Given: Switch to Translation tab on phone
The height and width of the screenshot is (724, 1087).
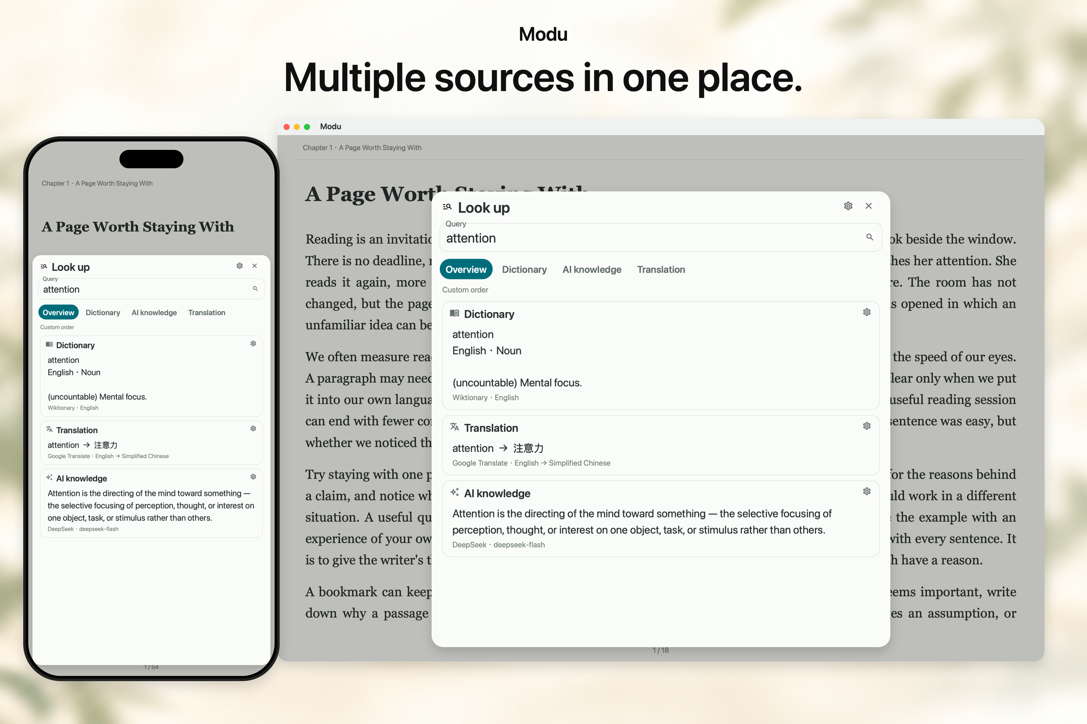Looking at the screenshot, I should pyautogui.click(x=207, y=313).
